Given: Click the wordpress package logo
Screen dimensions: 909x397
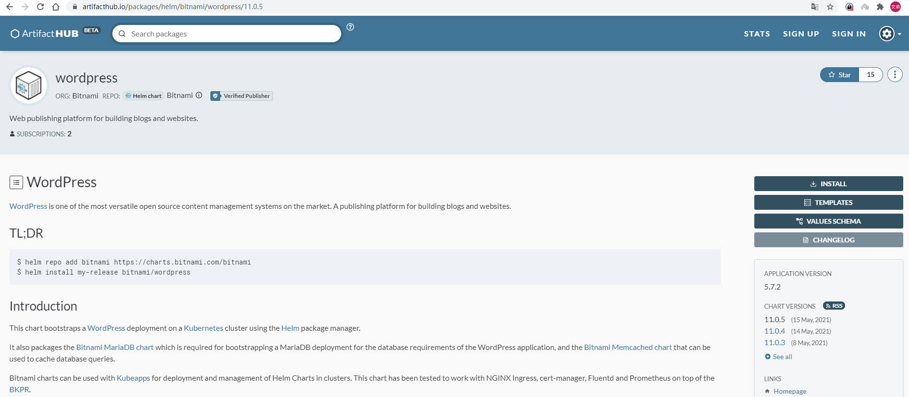Looking at the screenshot, I should pos(29,85).
